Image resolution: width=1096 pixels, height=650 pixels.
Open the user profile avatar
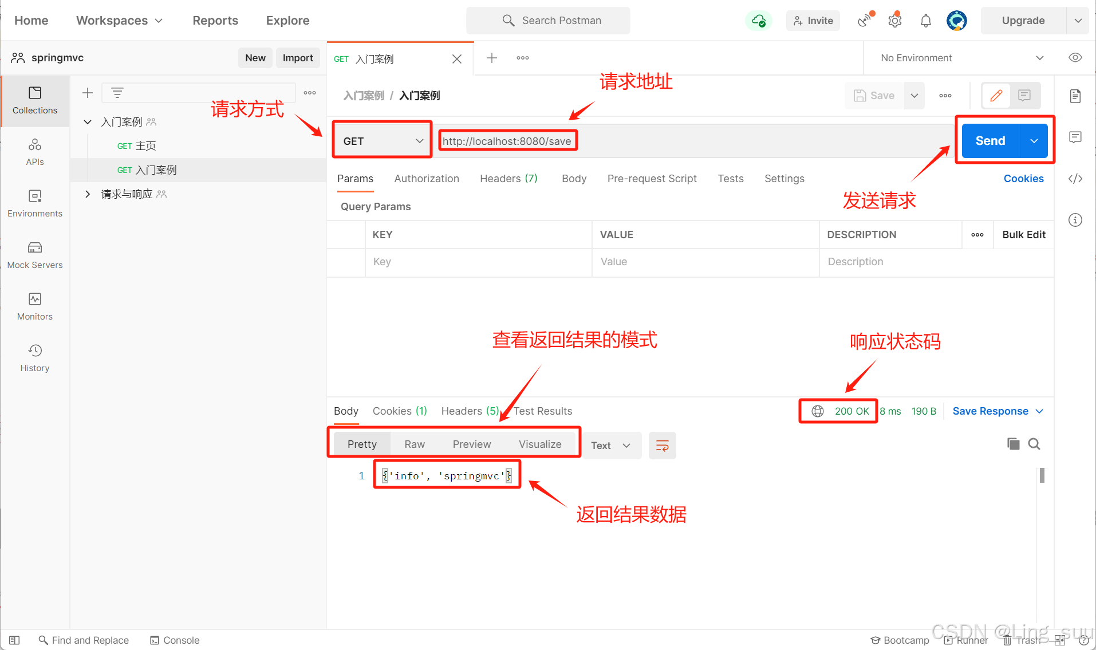click(x=956, y=21)
